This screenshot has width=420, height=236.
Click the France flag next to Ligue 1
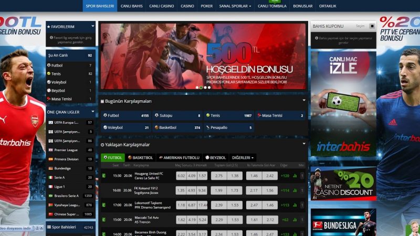(50, 187)
